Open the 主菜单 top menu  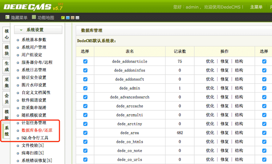[x=256, y=7]
